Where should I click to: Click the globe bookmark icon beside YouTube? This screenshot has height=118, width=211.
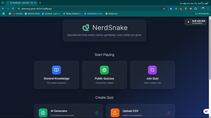pos(10,14)
